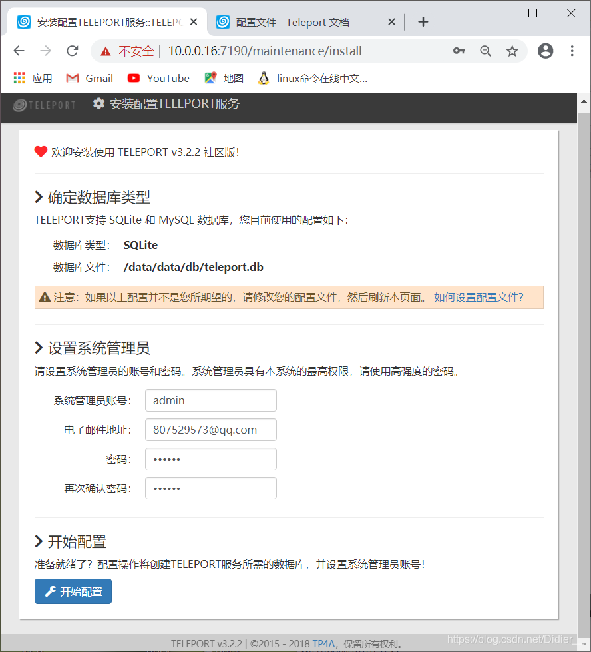
Task: Focus the 再次确认密码 field
Action: (x=211, y=488)
